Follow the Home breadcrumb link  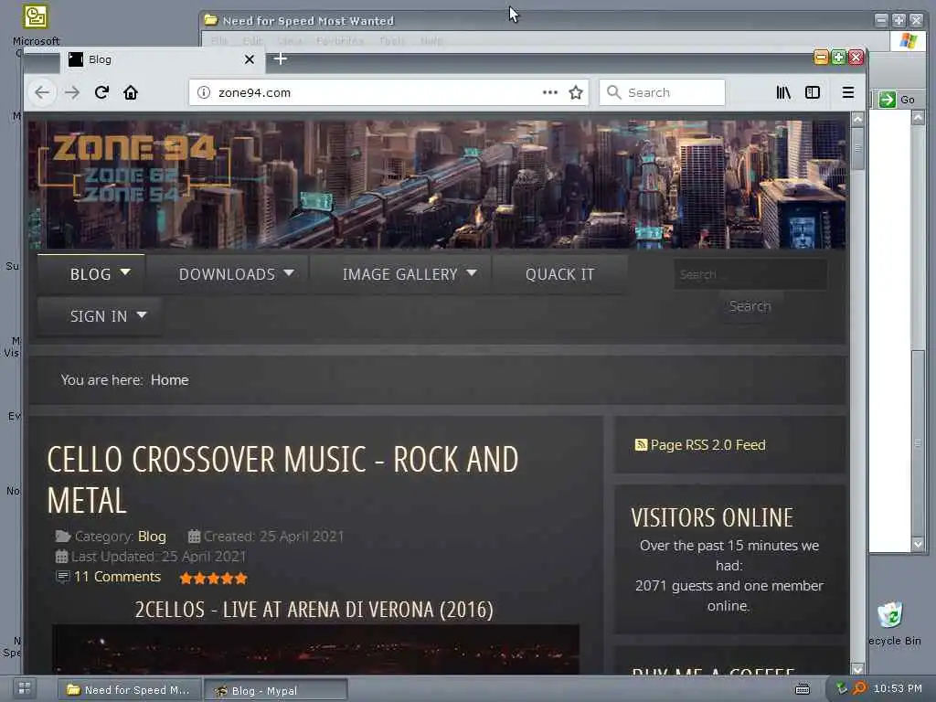click(169, 380)
